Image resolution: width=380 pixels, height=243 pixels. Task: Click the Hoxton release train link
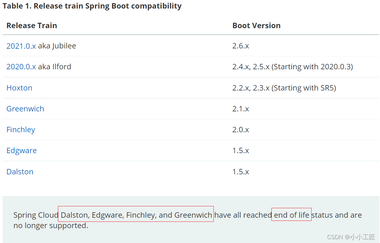point(19,88)
